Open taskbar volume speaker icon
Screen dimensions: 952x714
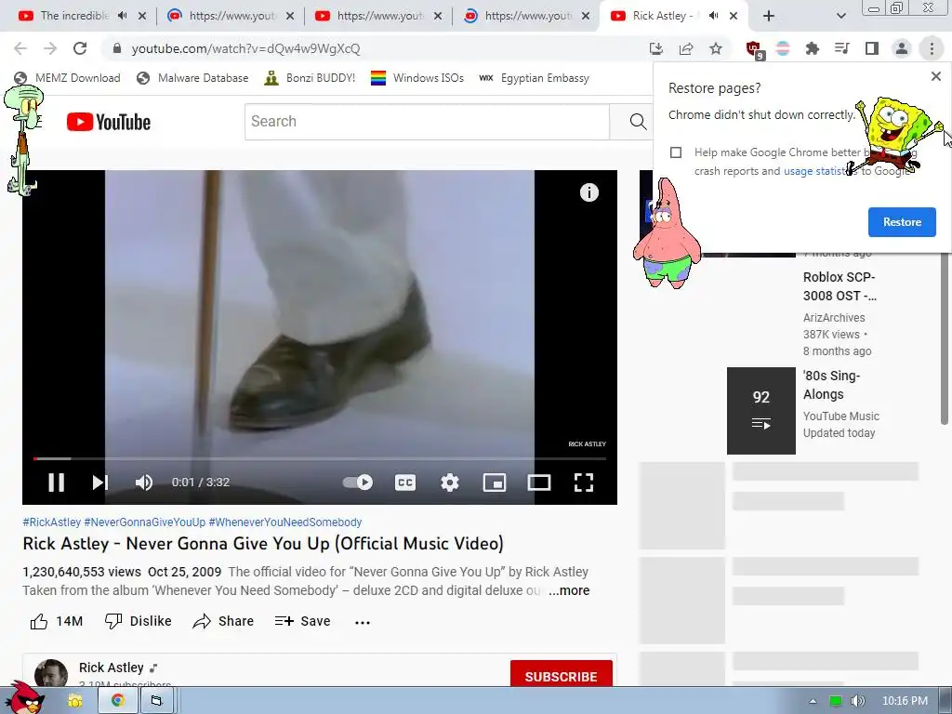(857, 701)
